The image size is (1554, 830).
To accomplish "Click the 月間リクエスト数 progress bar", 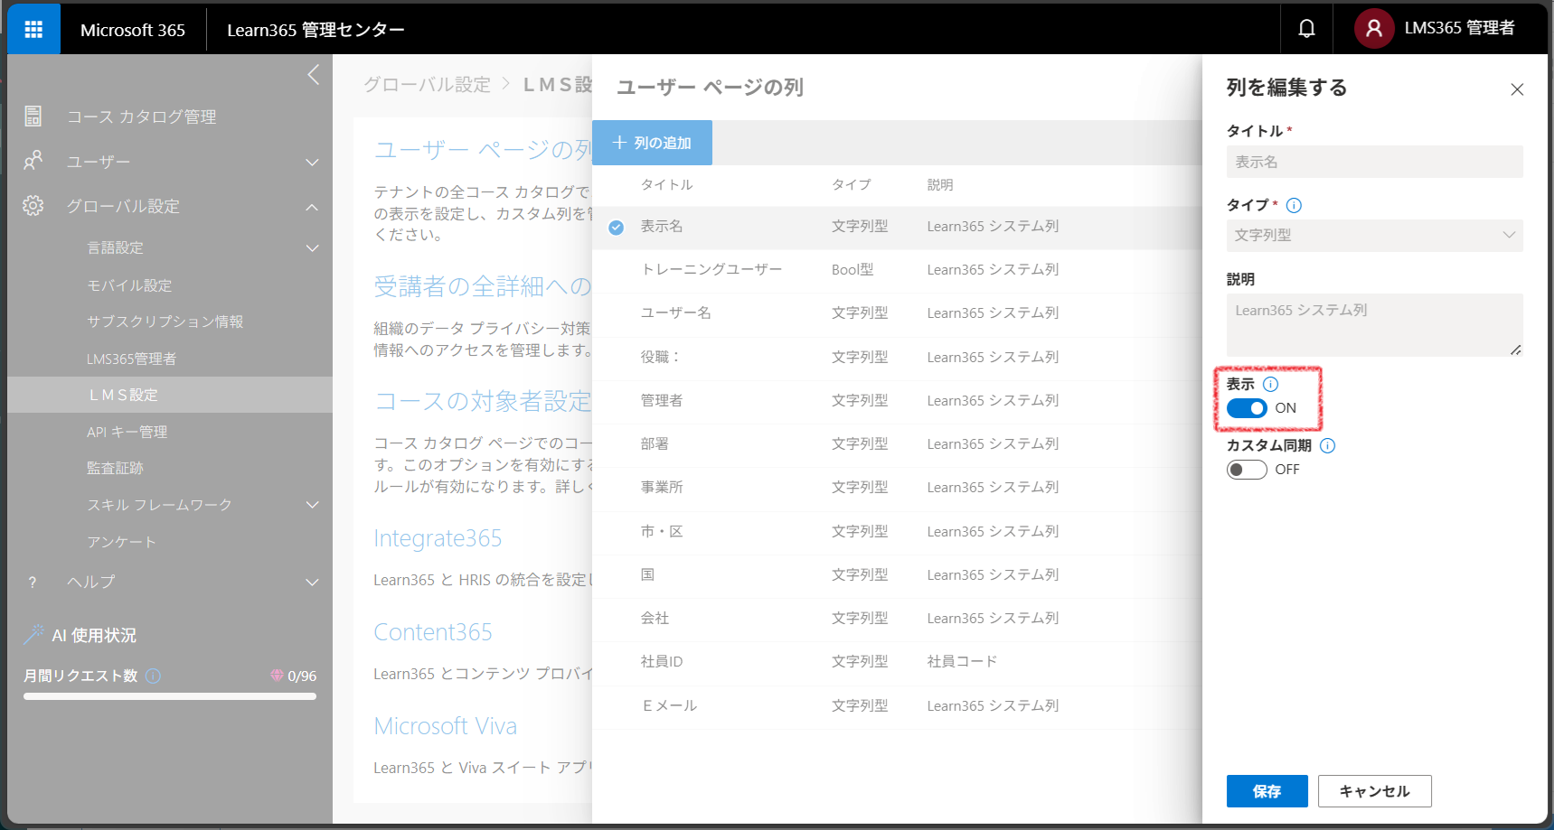I will tap(170, 696).
